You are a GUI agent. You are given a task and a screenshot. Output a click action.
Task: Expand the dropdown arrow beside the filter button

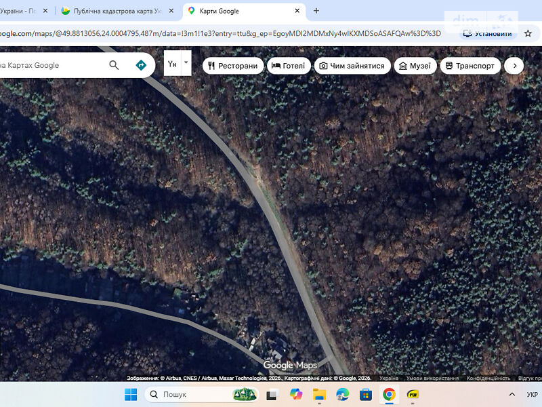click(186, 63)
